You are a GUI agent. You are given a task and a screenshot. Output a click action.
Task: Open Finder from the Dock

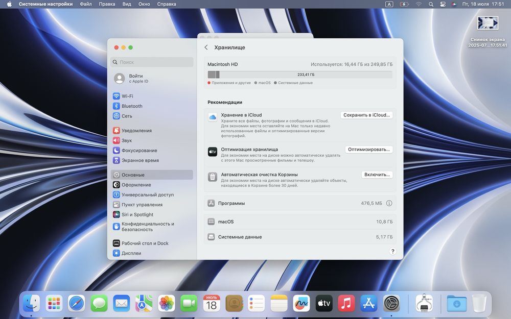click(x=31, y=303)
